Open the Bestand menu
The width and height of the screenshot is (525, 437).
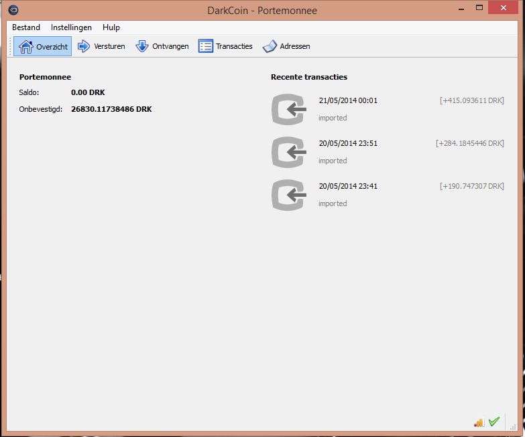tap(26, 27)
